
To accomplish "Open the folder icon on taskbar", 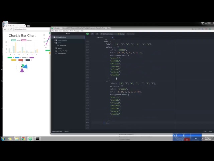I will (17, 139).
